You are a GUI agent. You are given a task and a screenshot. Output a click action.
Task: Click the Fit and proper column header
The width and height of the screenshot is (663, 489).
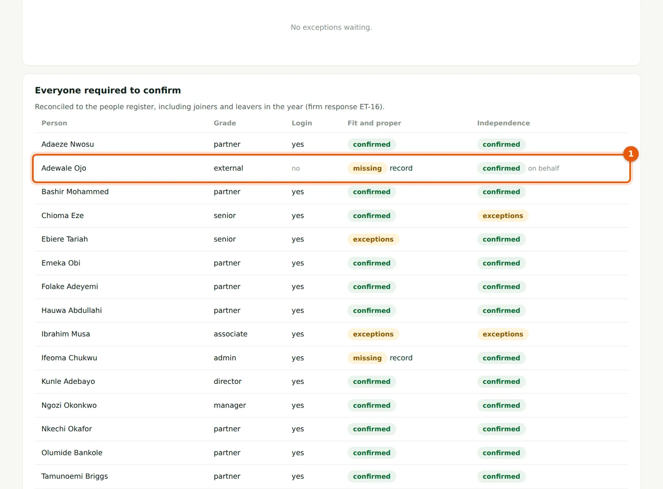(374, 123)
